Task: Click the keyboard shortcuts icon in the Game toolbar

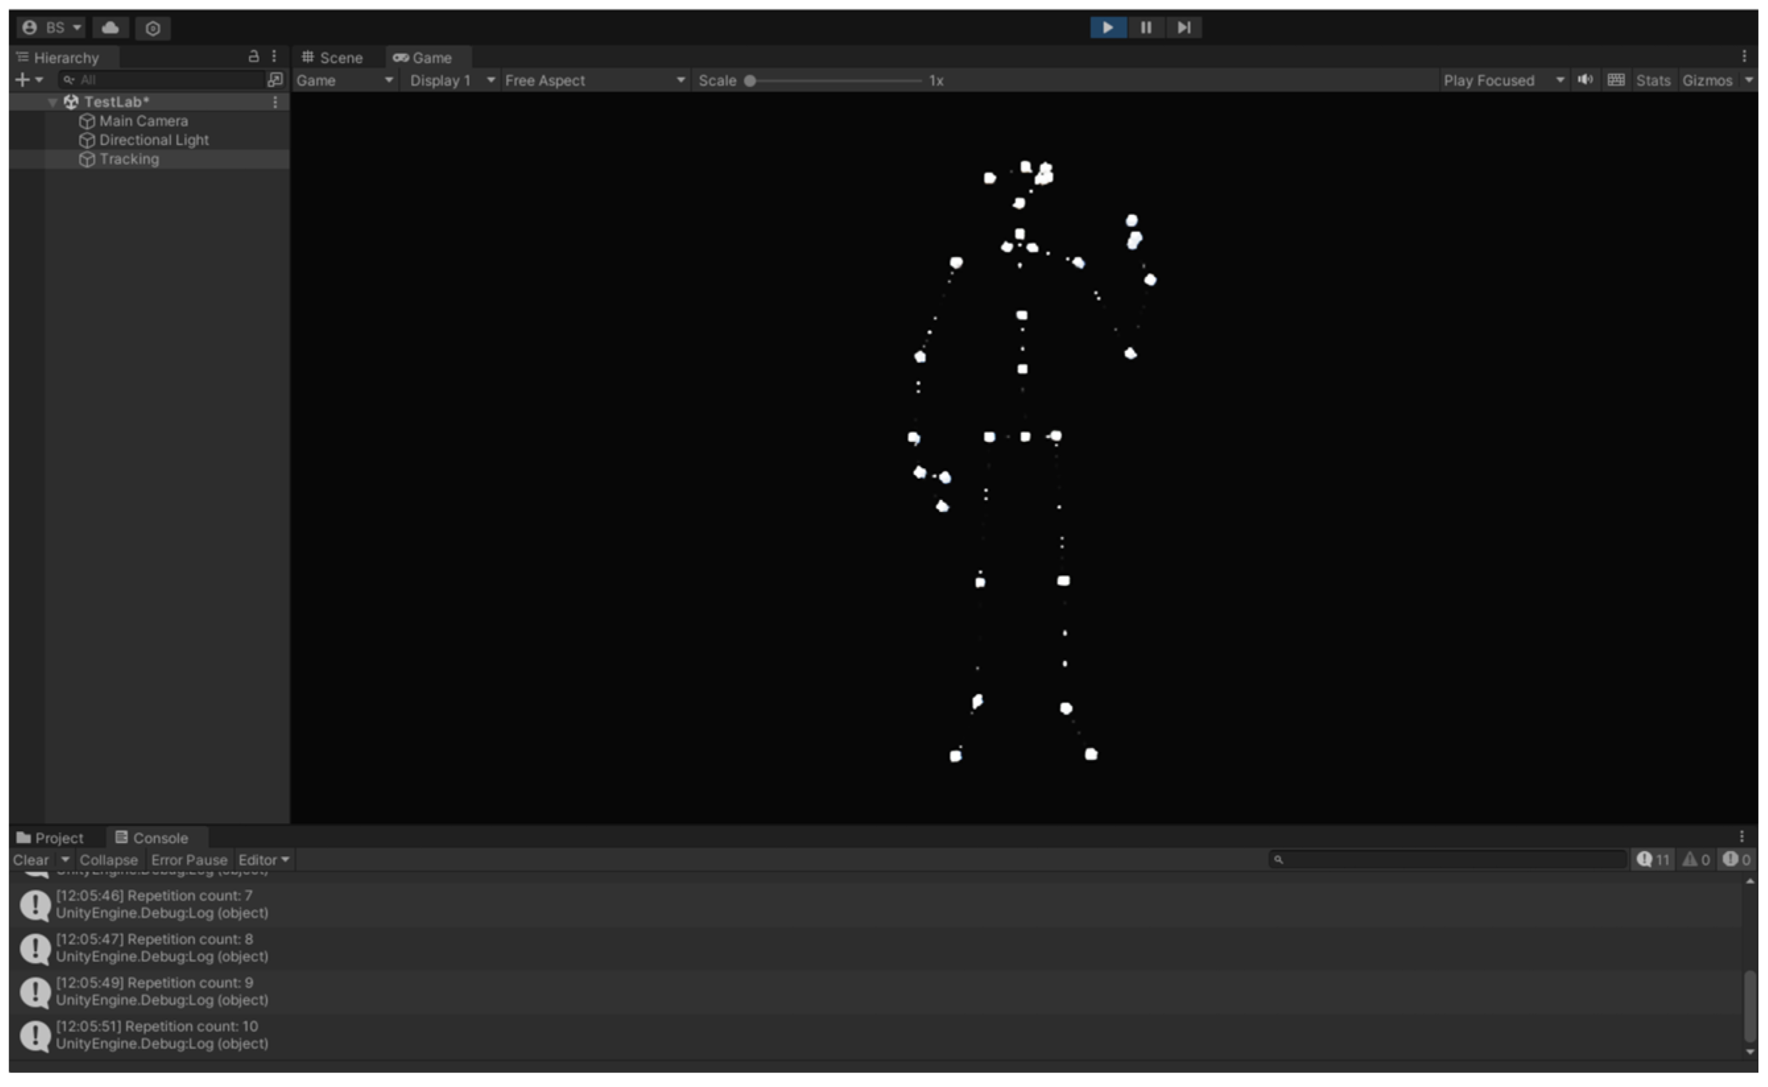Action: 1616,80
